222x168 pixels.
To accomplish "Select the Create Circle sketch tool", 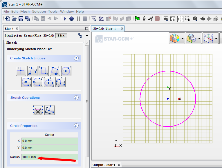I will click(66, 71).
